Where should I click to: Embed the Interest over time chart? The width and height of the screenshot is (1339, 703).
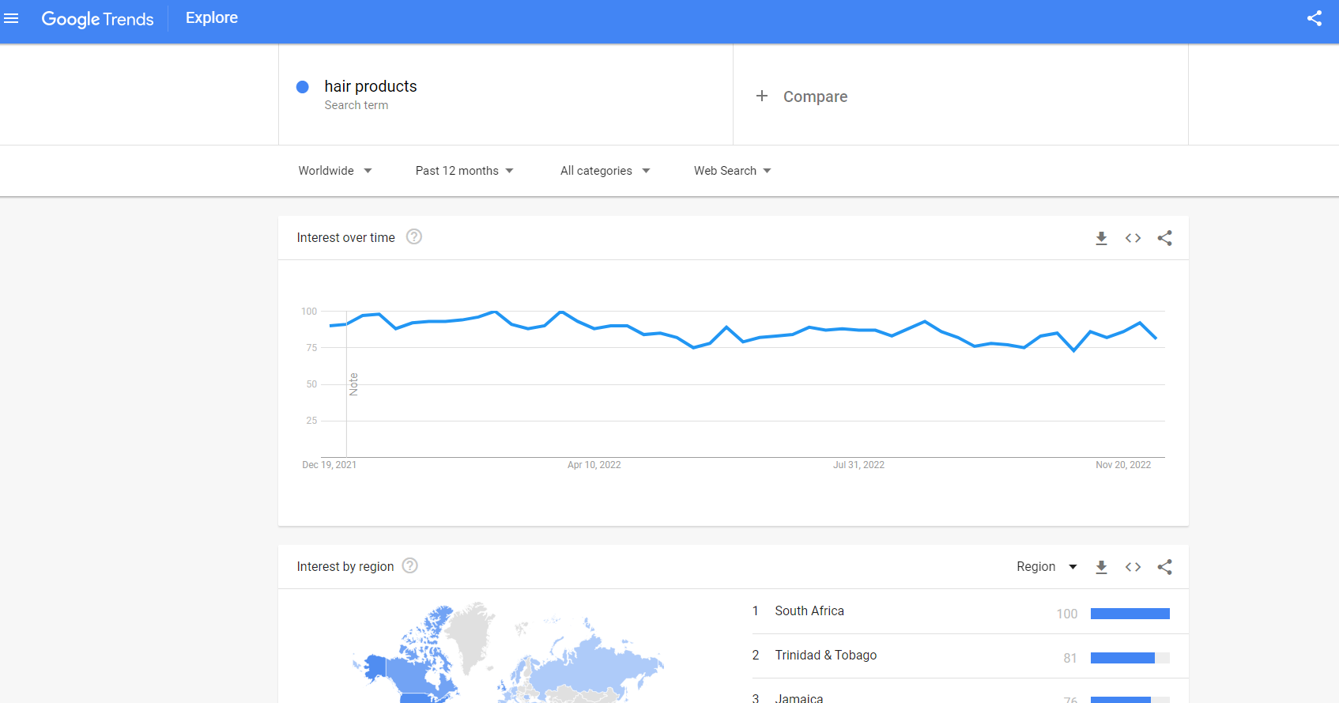pos(1133,238)
